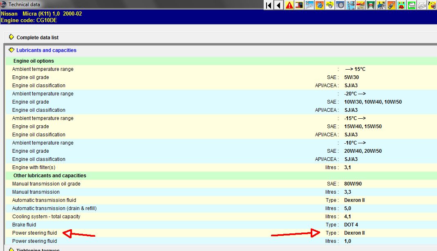Click the 3,1 litres engine capacity value

(x=347, y=167)
